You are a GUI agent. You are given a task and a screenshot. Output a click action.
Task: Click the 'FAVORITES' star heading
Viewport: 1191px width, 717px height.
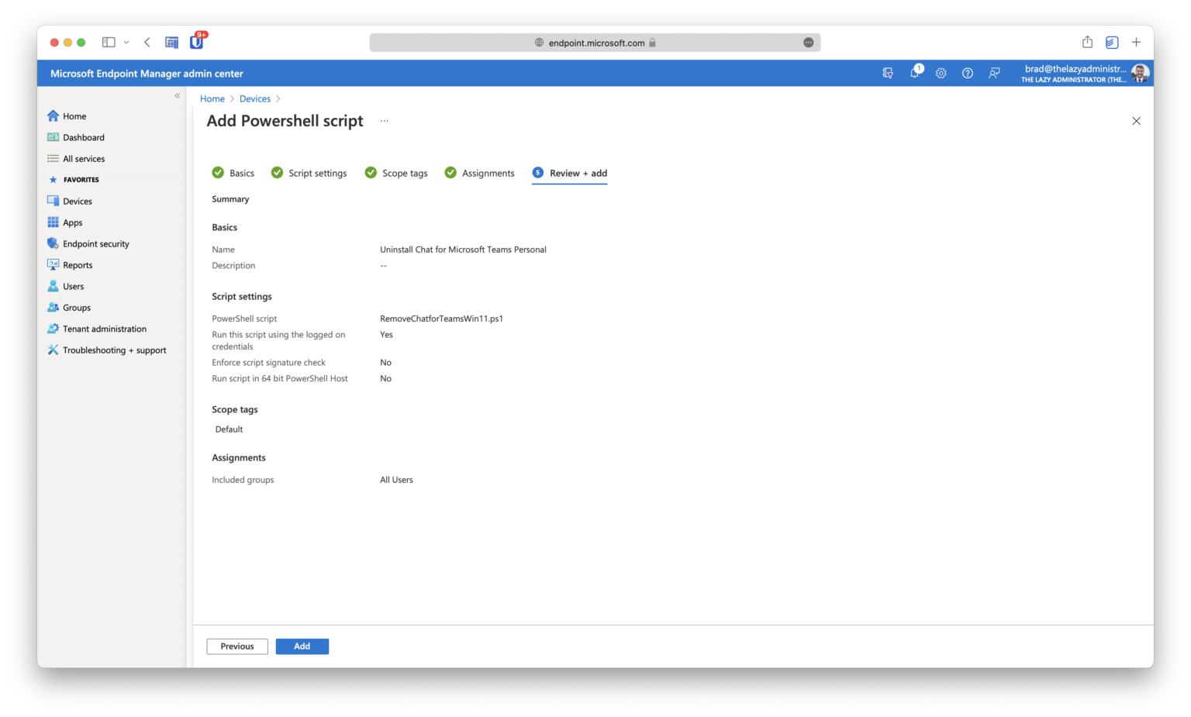click(74, 180)
